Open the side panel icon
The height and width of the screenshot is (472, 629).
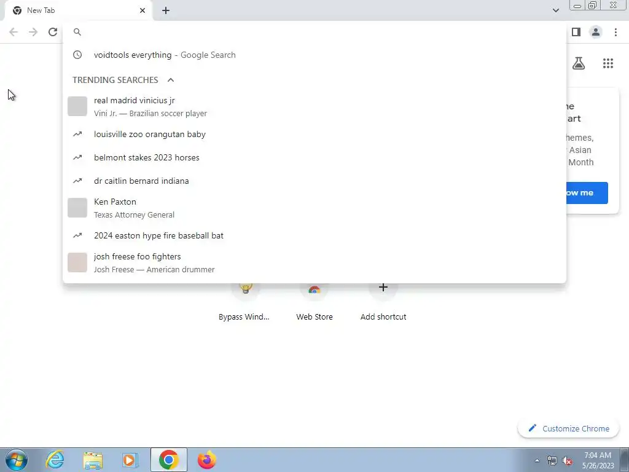point(576,32)
